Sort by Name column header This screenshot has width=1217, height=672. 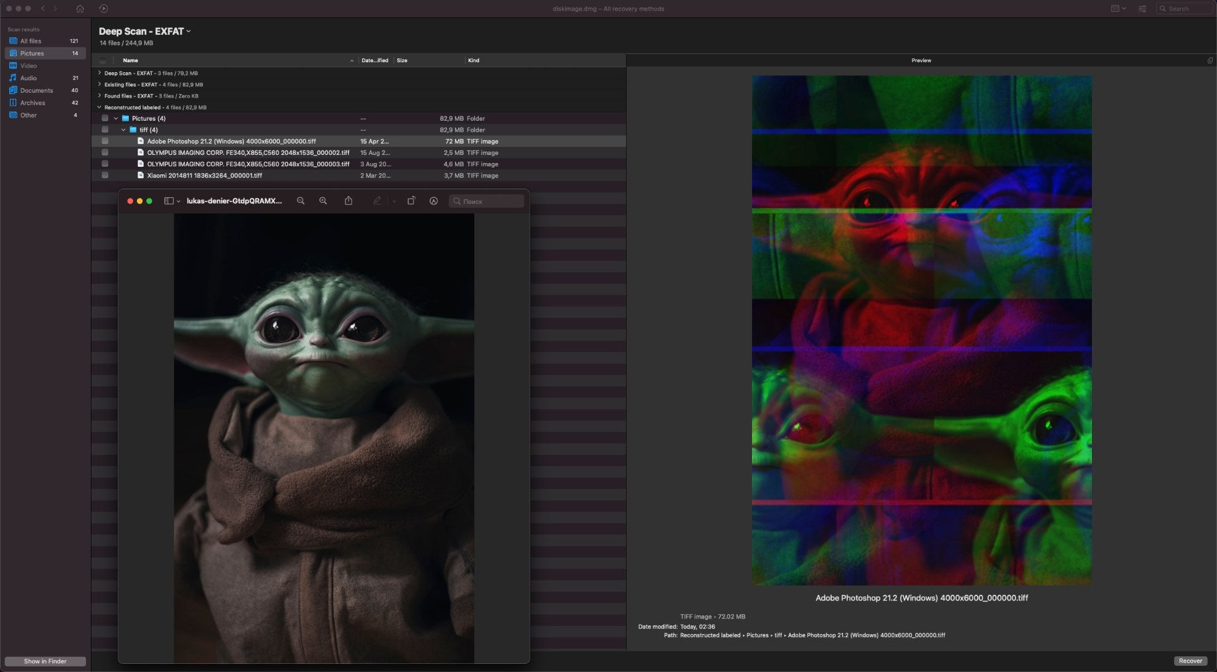pyautogui.click(x=237, y=60)
